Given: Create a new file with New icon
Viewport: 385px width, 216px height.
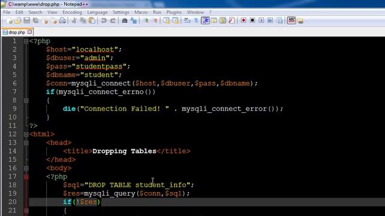Looking at the screenshot, I should point(9,20).
